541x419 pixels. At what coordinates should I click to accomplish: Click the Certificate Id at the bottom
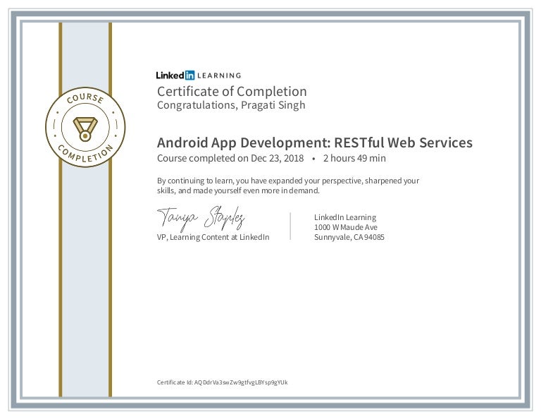point(222,382)
